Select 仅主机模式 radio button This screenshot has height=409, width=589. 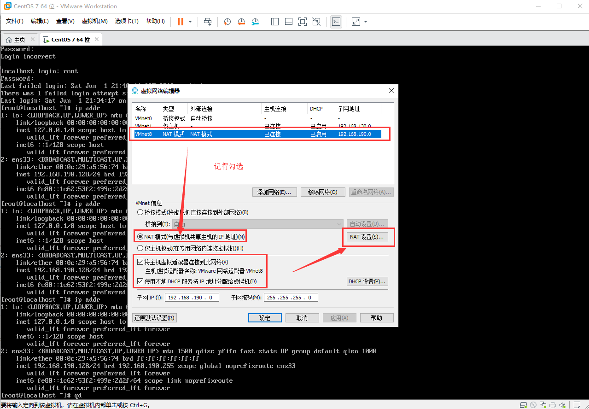pos(140,248)
